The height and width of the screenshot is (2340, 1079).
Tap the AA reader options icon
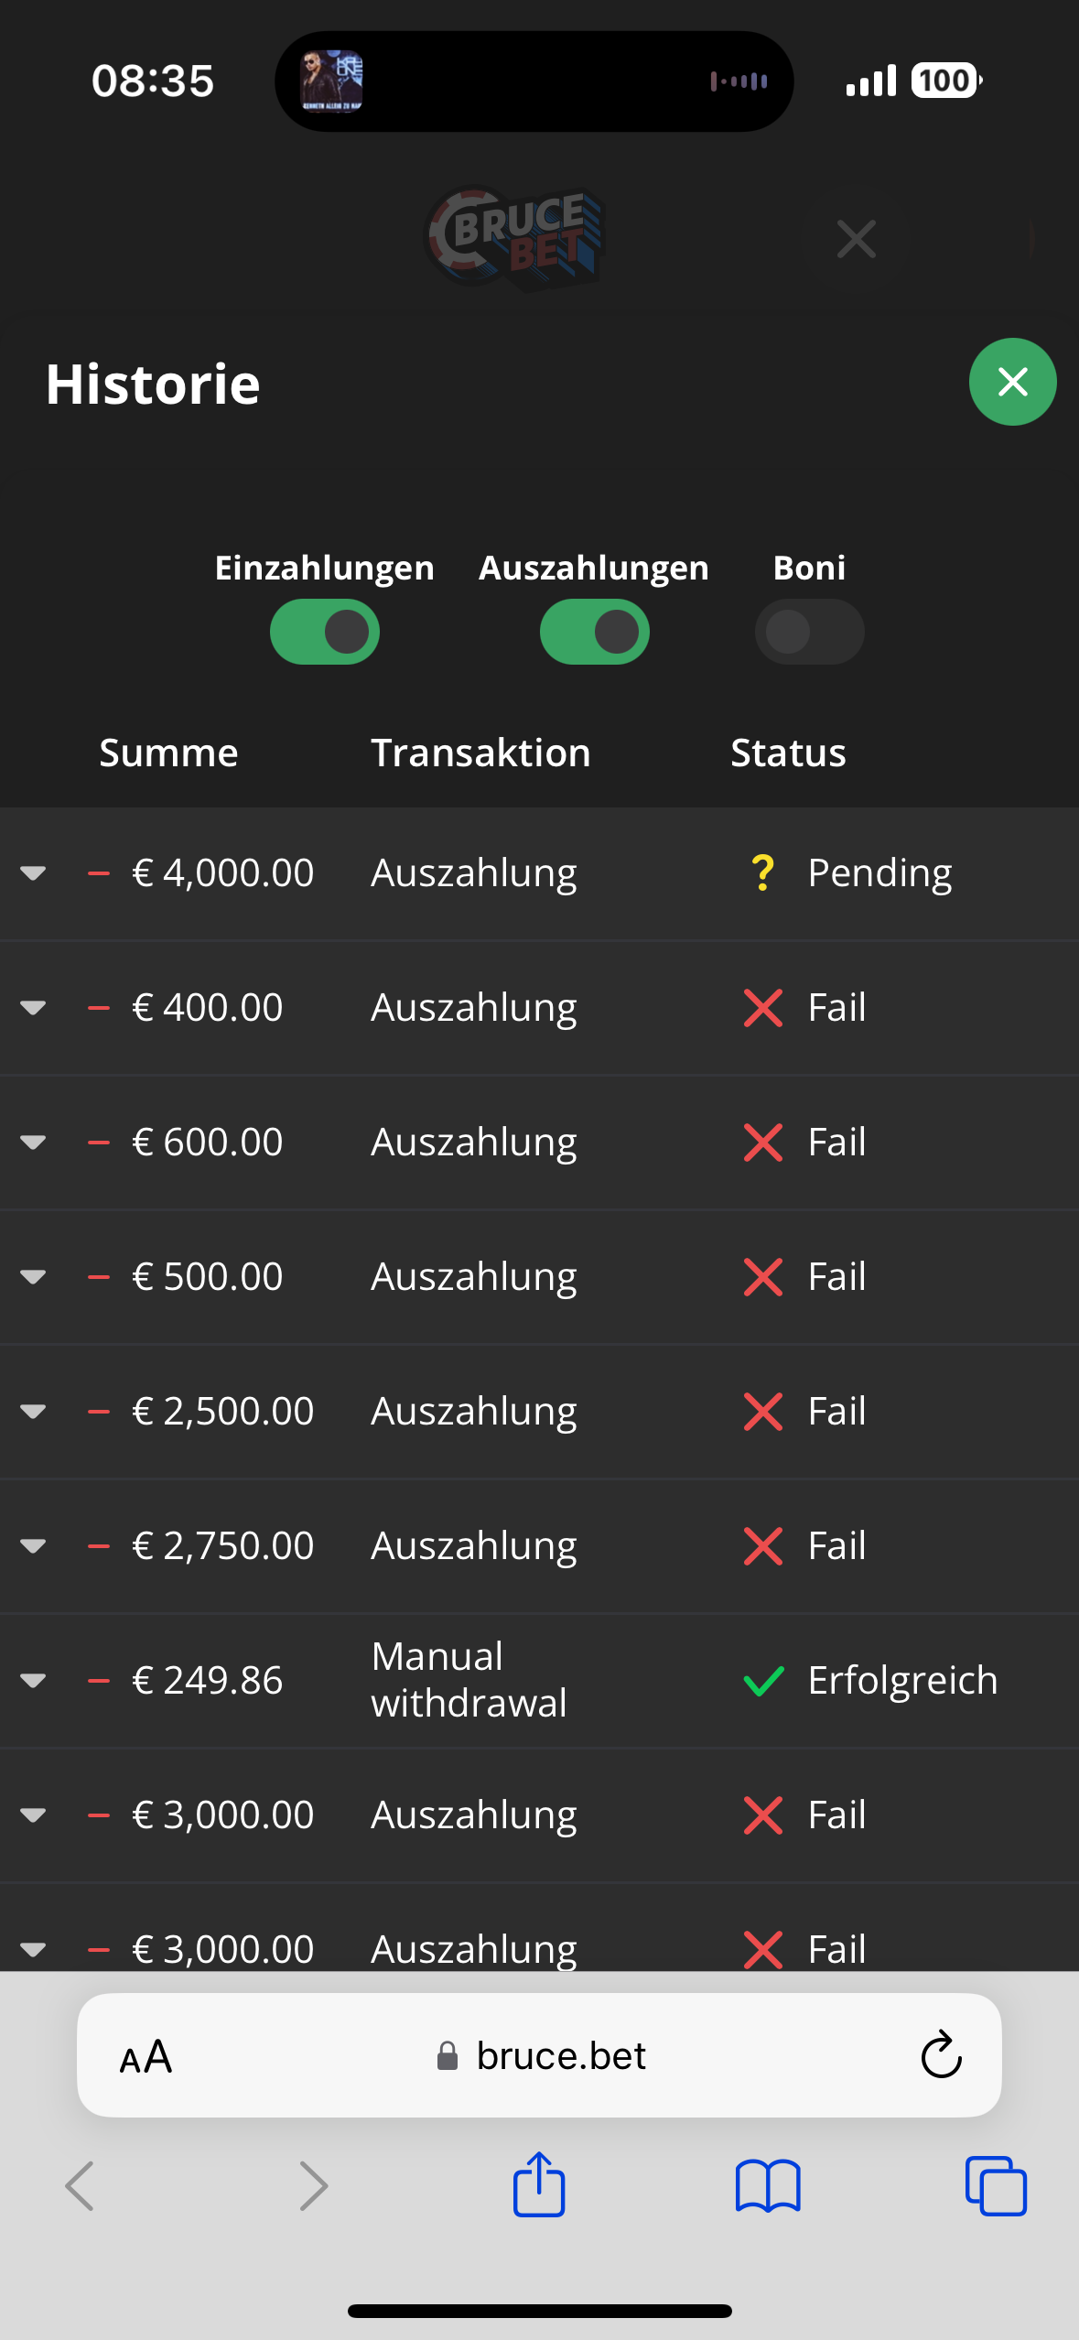point(146,2057)
